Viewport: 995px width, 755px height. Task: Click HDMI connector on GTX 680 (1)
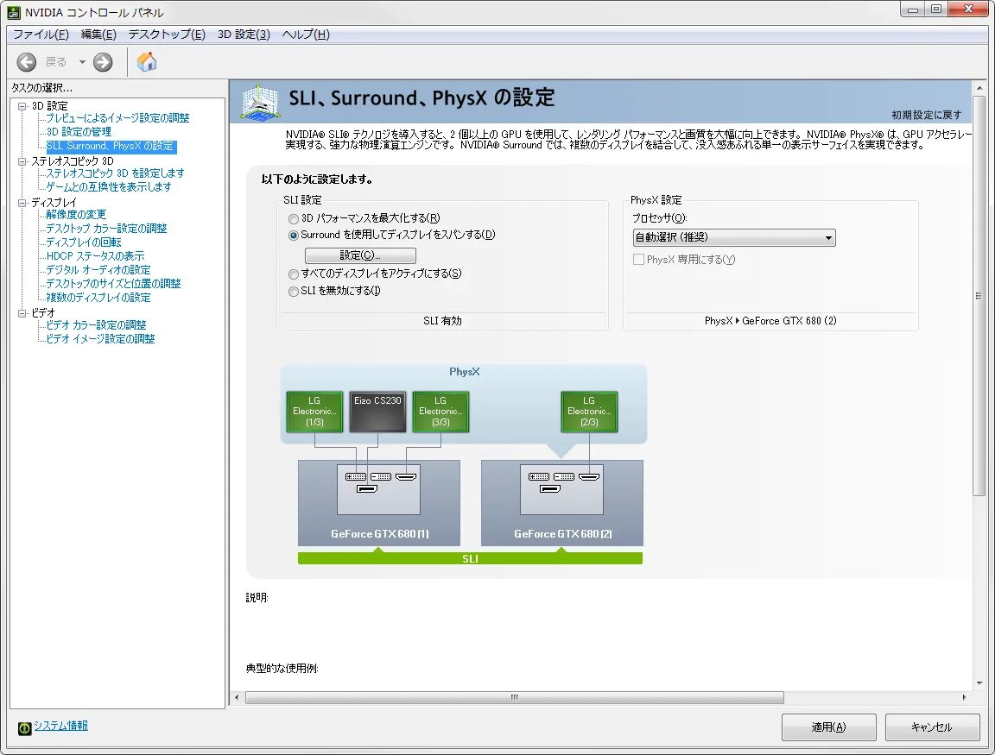coord(405,476)
